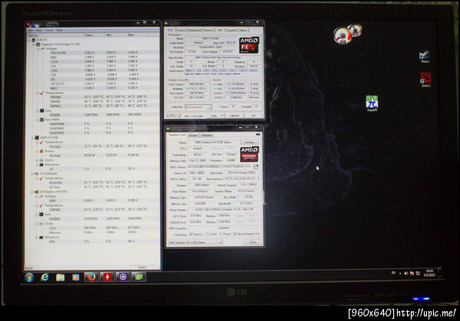Switch to the About tab in CPU-Z
The image size is (460, 321).
click(x=244, y=30)
